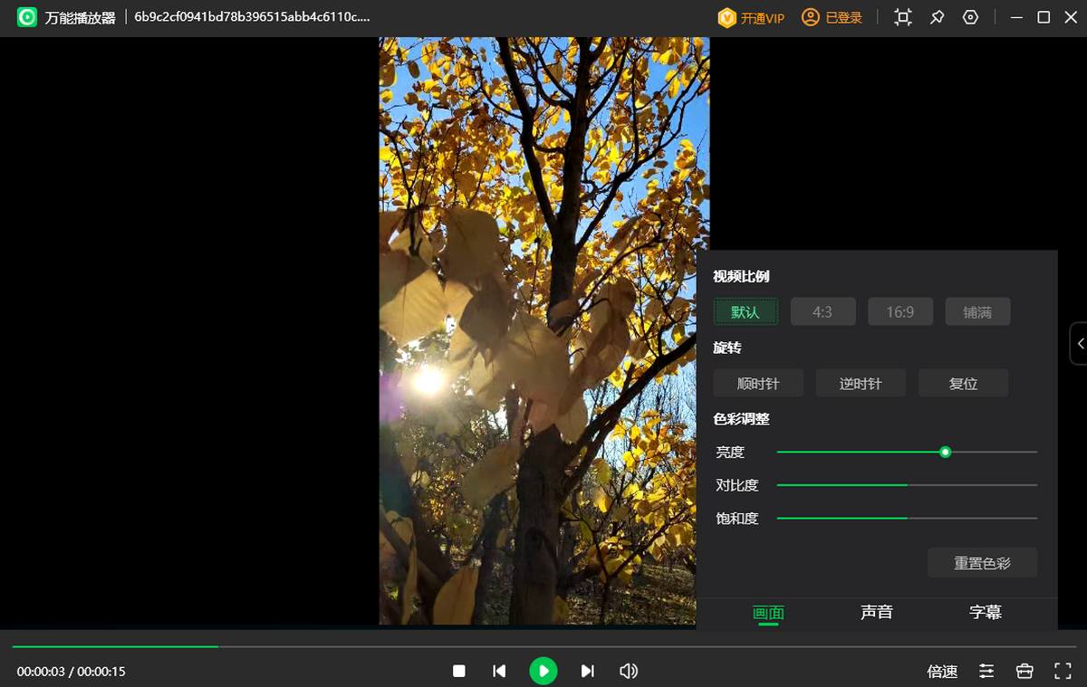This screenshot has width=1087, height=687.
Task: Pin the window on top
Action: (938, 17)
